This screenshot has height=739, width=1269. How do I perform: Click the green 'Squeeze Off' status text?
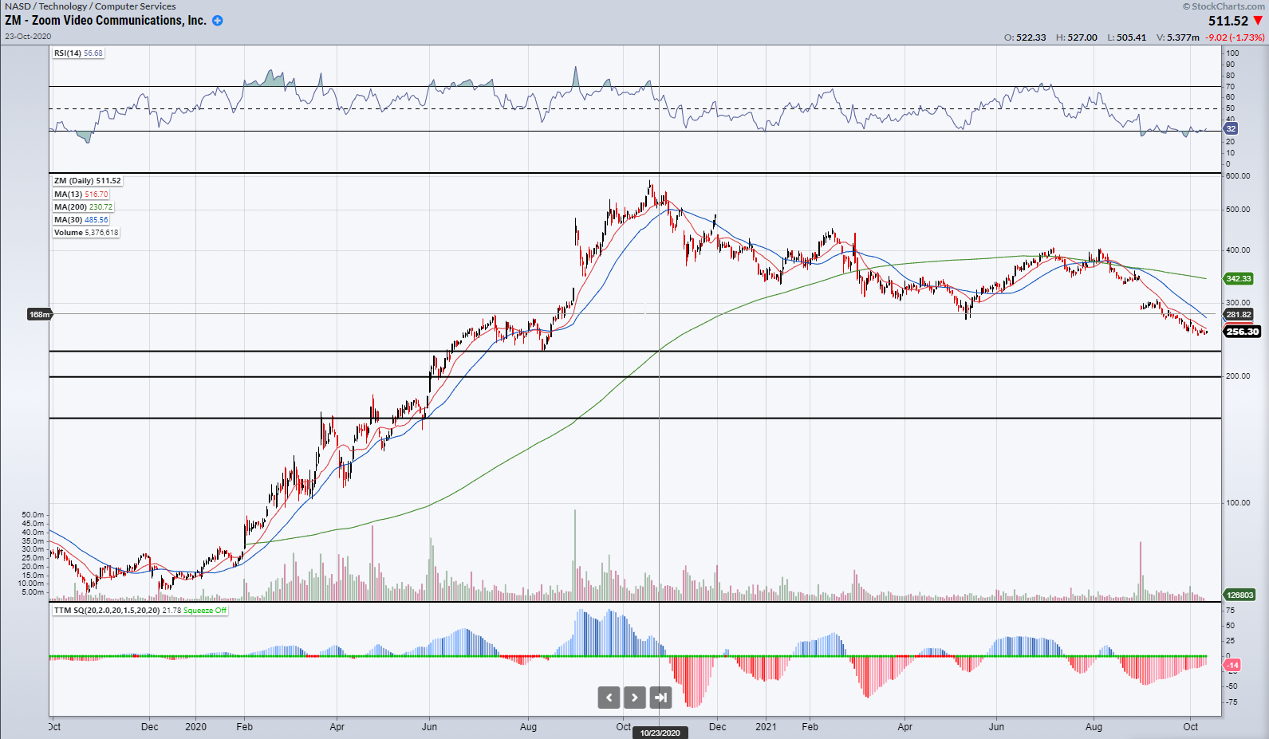click(205, 611)
